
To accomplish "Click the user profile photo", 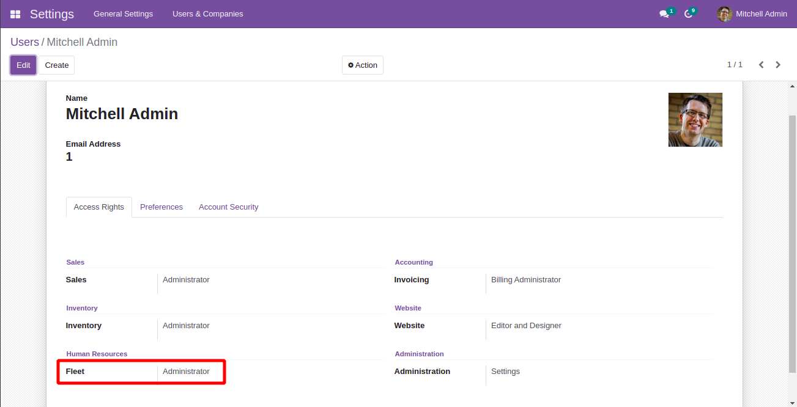I will coord(695,120).
